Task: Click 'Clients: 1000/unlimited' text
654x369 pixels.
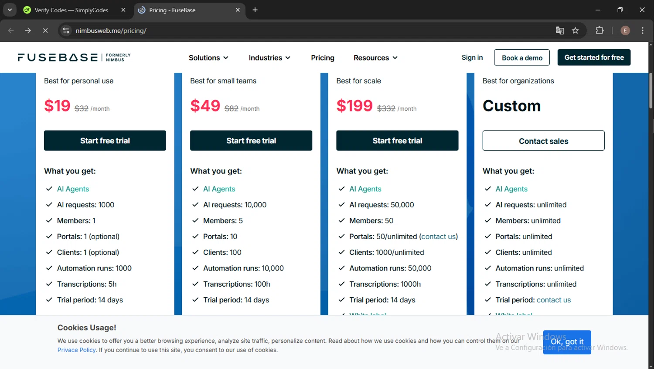Action: coord(386,252)
